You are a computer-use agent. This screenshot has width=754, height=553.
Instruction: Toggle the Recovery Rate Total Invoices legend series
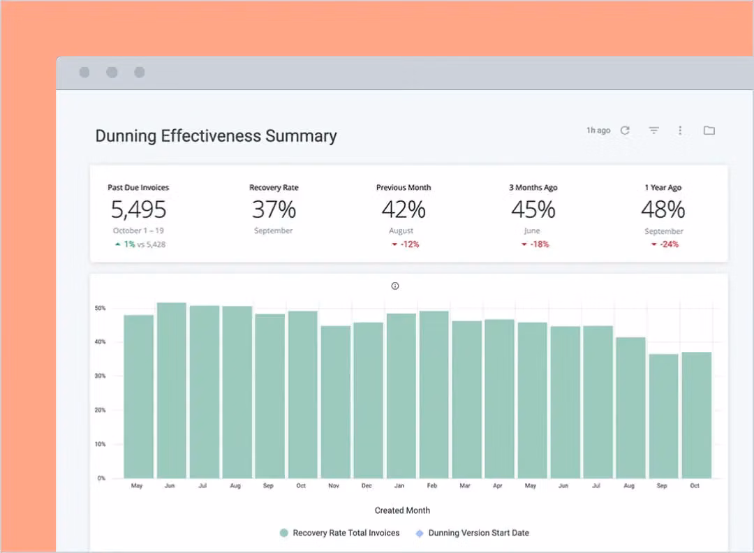pyautogui.click(x=346, y=533)
